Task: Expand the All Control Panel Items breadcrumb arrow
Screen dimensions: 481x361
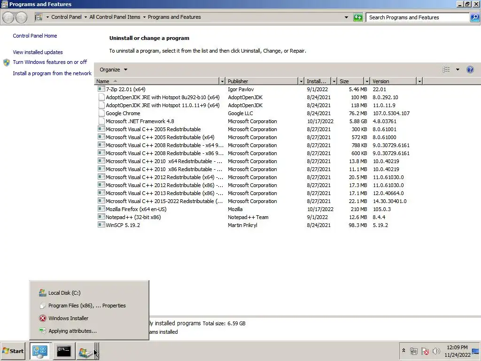Action: pyautogui.click(x=144, y=17)
